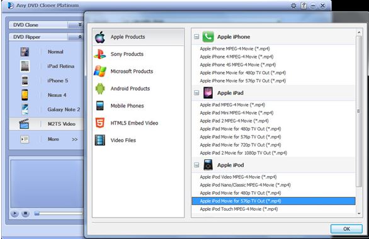Click the Any DVD Cloner app logo

click(10, 6)
